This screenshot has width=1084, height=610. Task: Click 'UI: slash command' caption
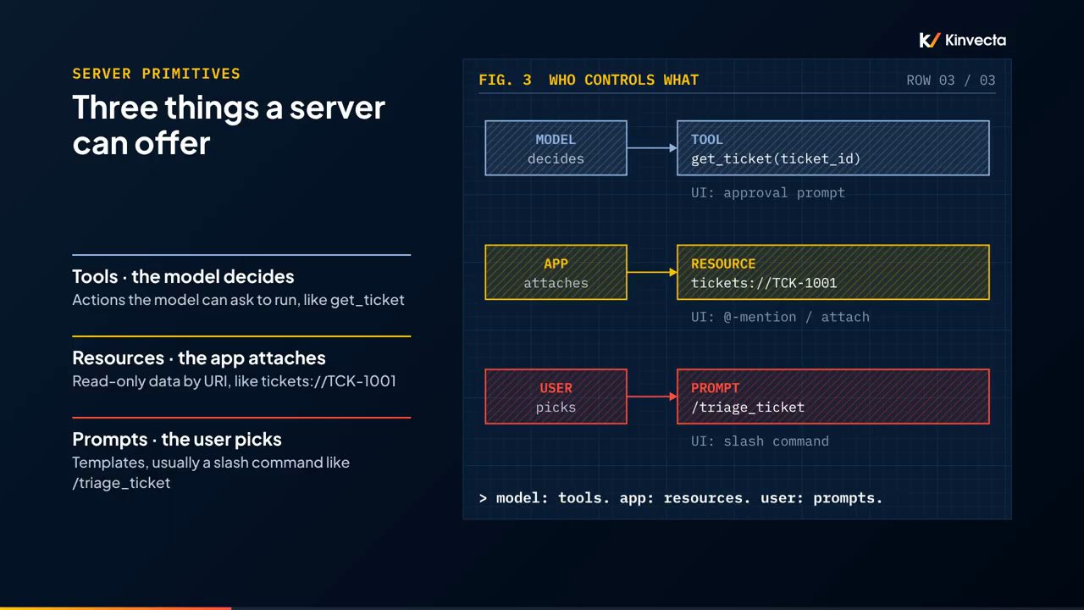[x=760, y=441]
